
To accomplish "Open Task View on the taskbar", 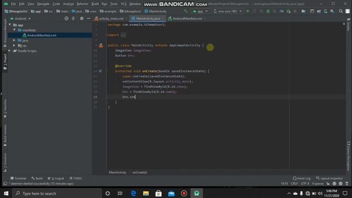I will pyautogui.click(x=120, y=193).
